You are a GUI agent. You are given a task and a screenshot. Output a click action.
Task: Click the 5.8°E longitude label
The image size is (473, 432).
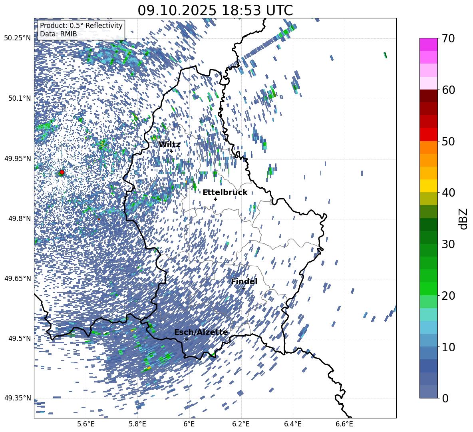[137, 424]
